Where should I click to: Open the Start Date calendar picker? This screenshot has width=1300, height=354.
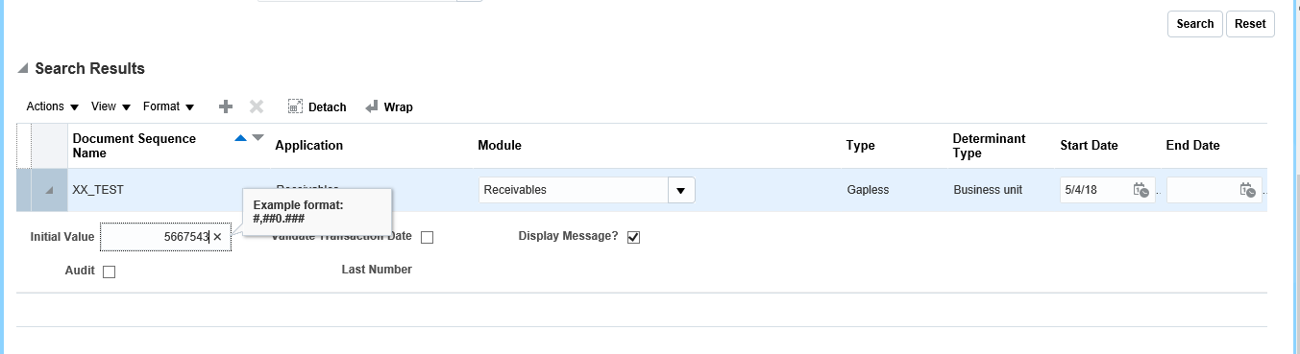coord(1141,190)
